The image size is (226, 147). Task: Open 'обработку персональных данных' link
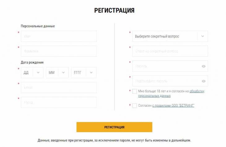point(197,91)
